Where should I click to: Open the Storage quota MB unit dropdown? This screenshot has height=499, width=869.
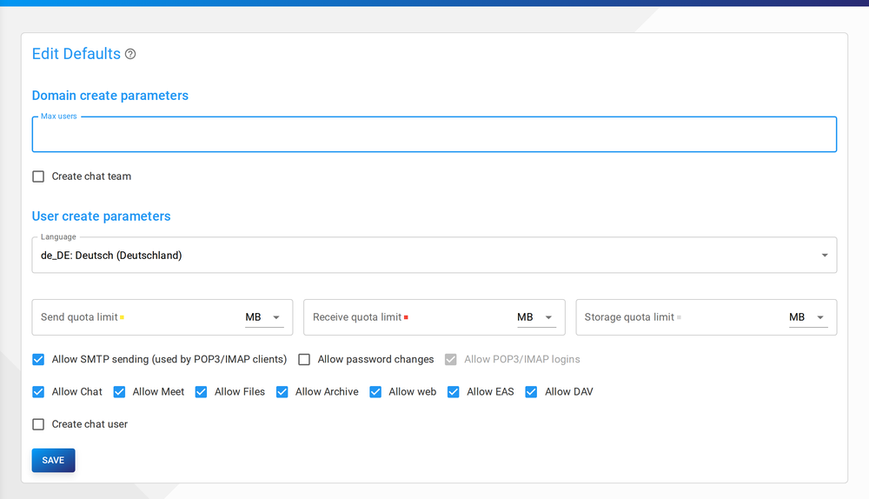(808, 317)
